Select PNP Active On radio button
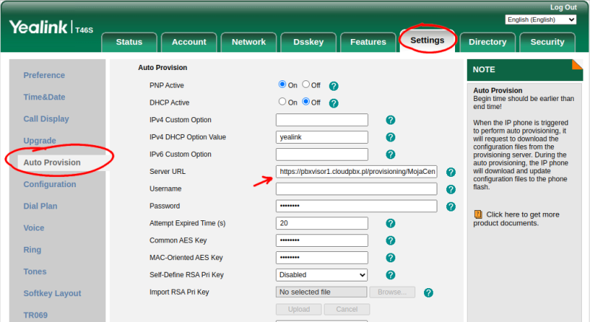 coord(282,85)
